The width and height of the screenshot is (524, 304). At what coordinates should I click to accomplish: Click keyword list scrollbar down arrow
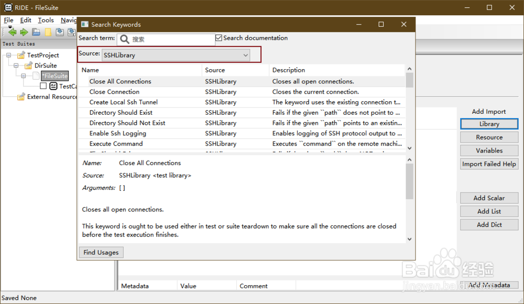[410, 148]
